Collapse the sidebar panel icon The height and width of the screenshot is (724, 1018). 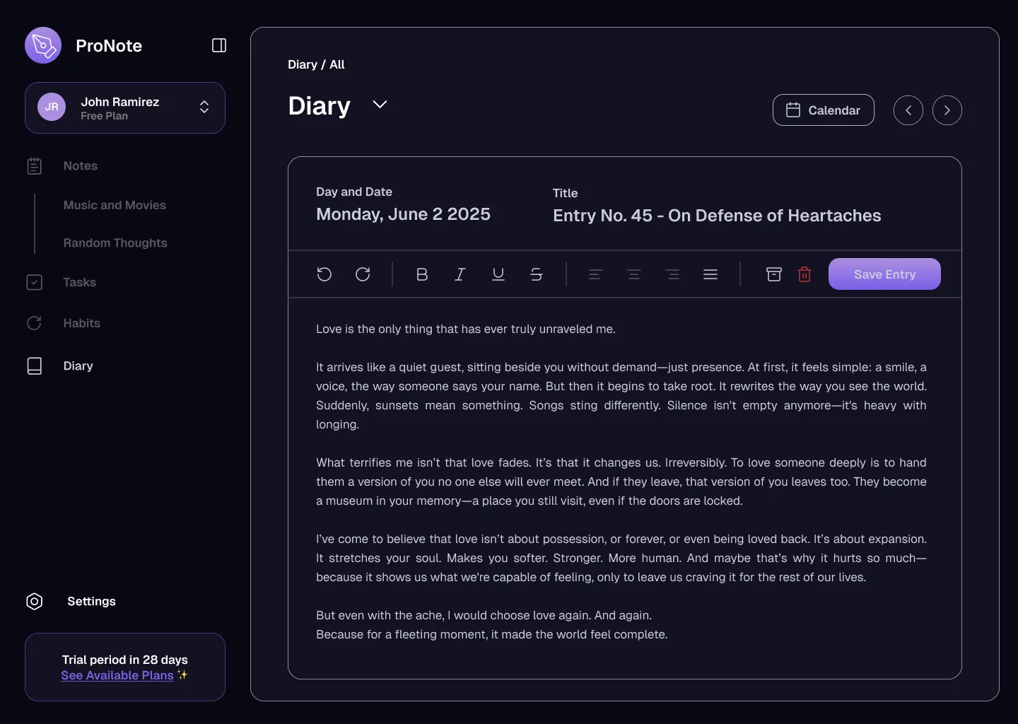tap(219, 45)
